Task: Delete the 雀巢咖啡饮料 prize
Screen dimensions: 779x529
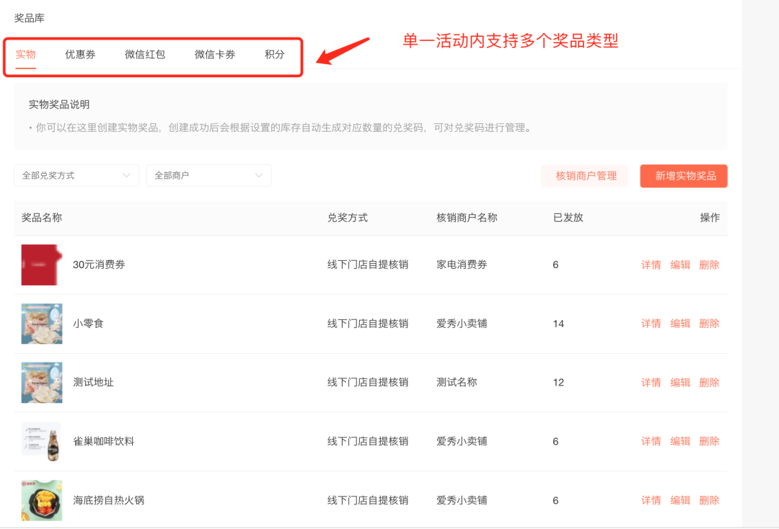Action: tap(709, 440)
